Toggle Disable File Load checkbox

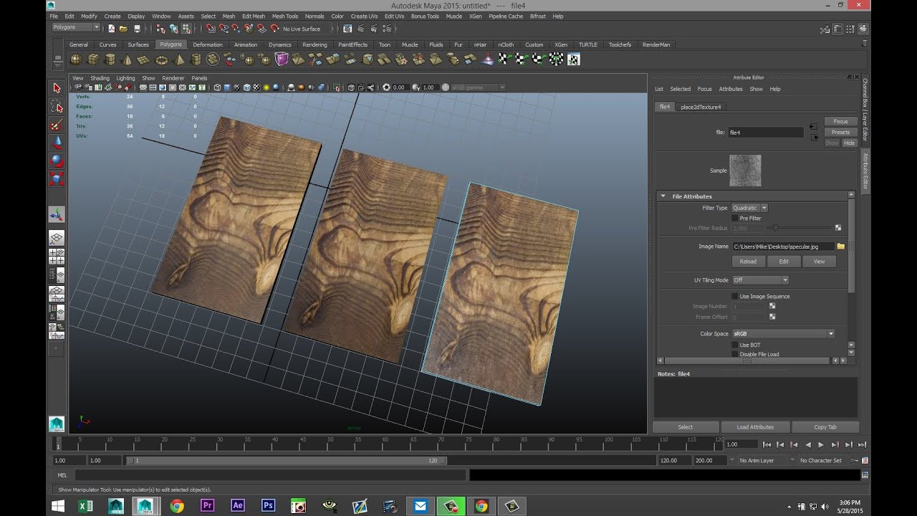(x=734, y=354)
